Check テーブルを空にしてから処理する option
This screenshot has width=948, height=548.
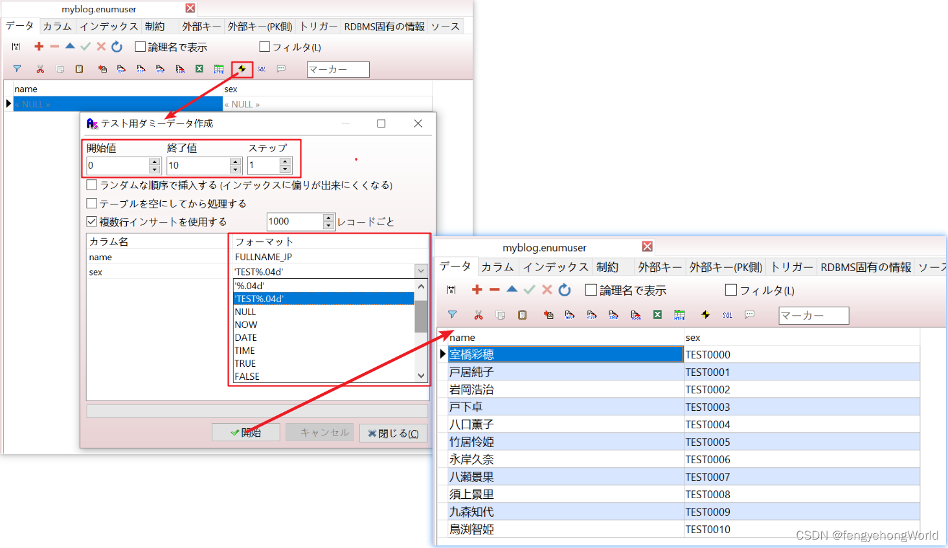[x=92, y=203]
